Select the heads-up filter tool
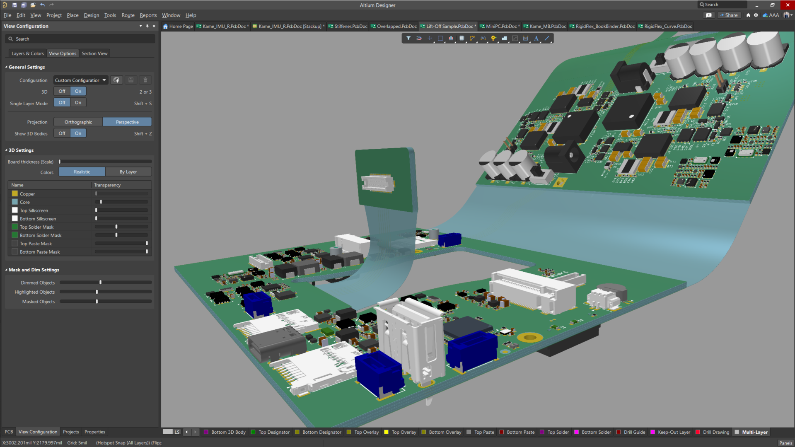This screenshot has width=795, height=447. click(408, 38)
